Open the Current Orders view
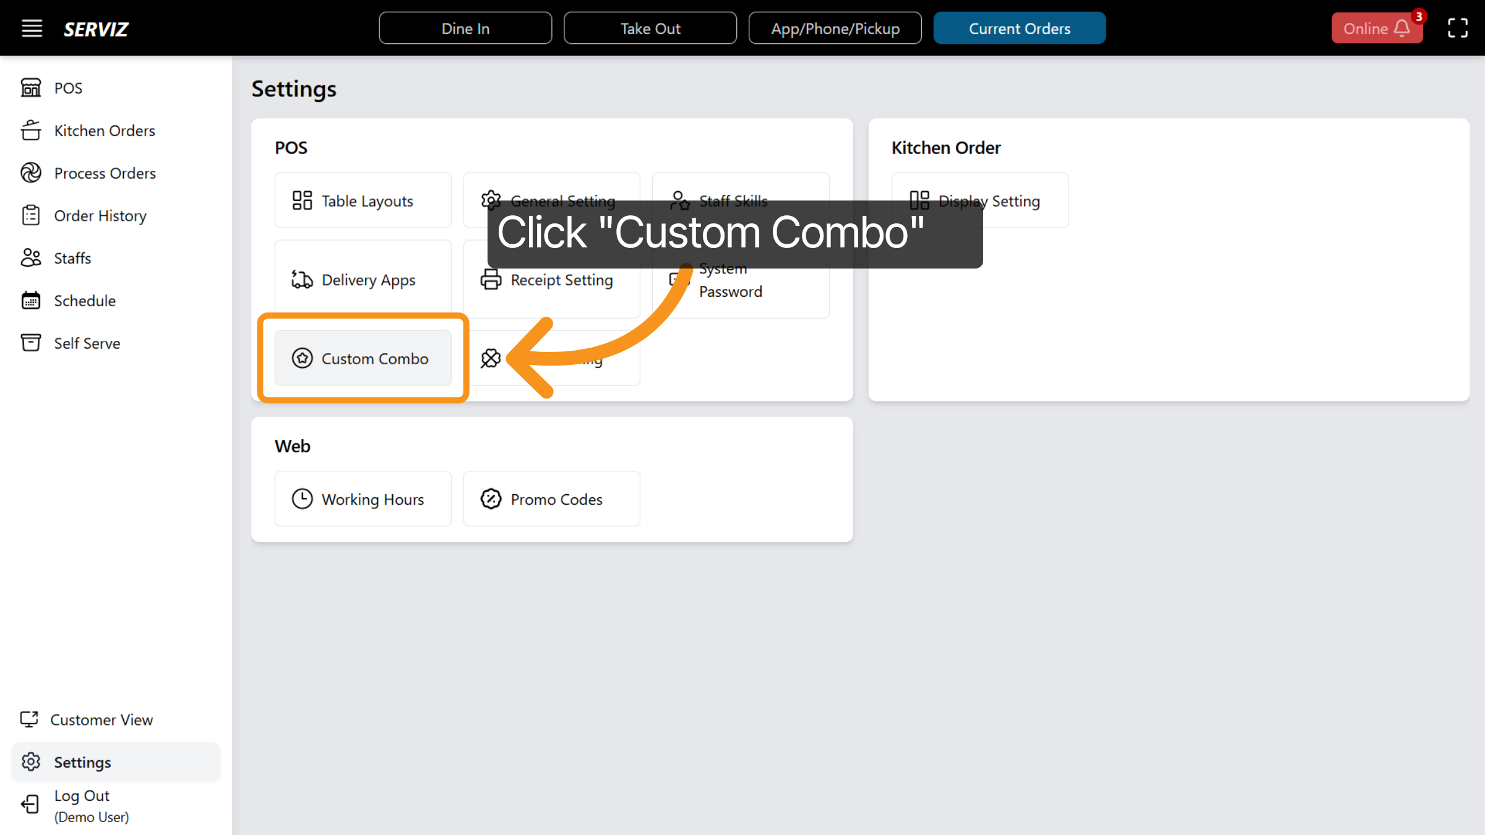Screen dimensions: 1485x835 [1019, 28]
